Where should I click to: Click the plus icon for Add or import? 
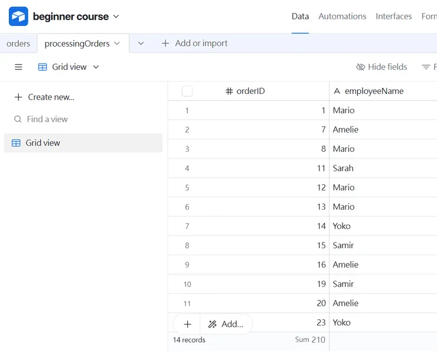click(x=165, y=43)
